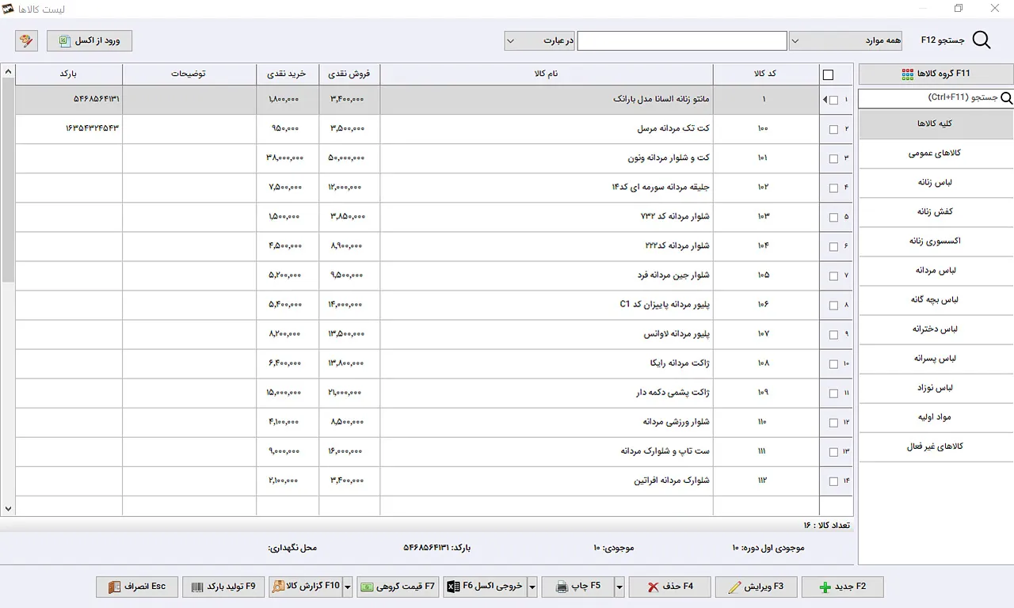Select لباس پسرانه group

[936, 359]
